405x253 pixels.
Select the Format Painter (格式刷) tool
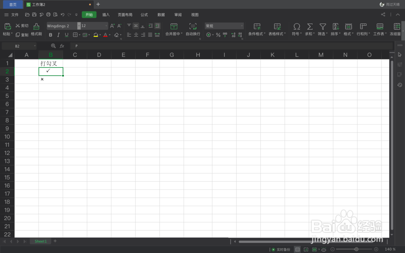(36, 30)
